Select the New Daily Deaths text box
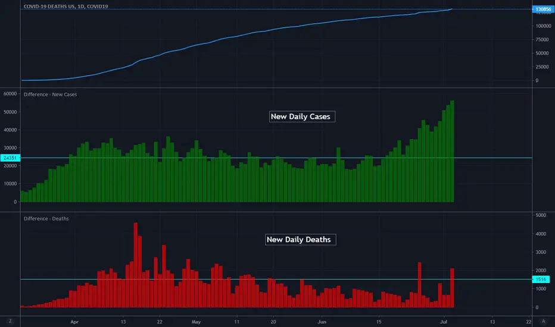The height and width of the screenshot is (327, 555). click(301, 240)
